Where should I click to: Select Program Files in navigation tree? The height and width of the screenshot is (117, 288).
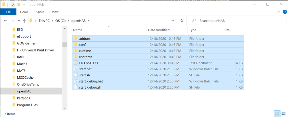pyautogui.click(x=27, y=105)
